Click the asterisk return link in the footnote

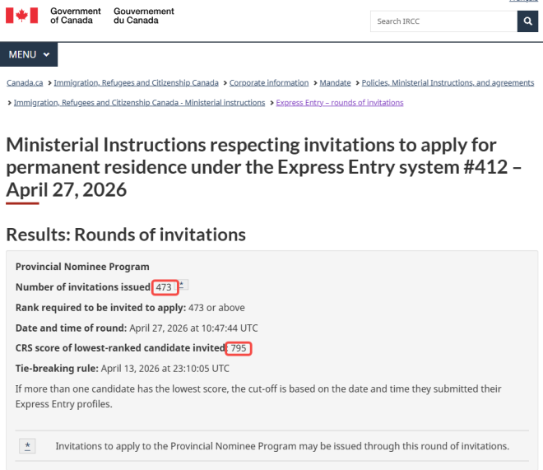coord(29,446)
